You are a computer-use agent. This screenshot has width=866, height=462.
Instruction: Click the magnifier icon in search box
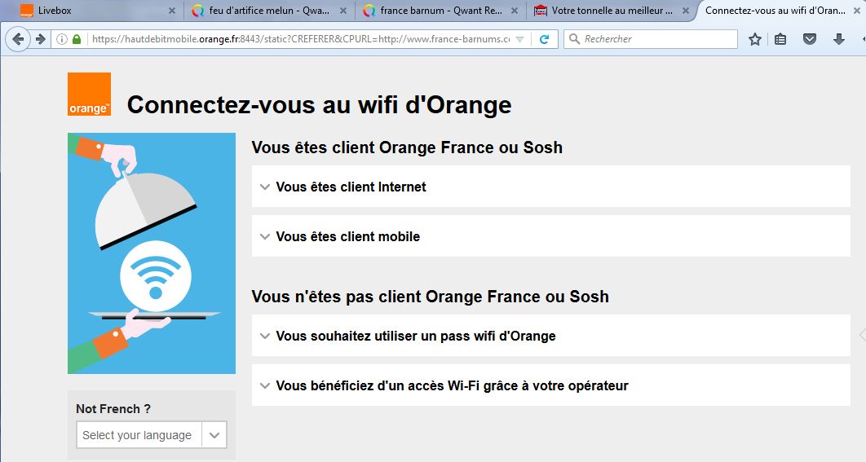click(574, 39)
